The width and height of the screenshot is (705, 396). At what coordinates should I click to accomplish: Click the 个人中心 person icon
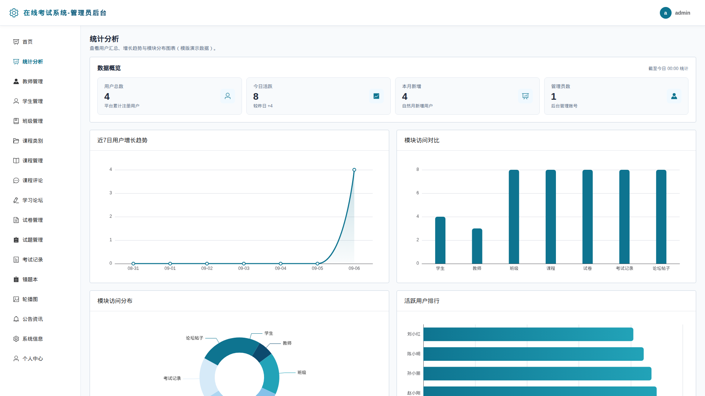pyautogui.click(x=16, y=359)
